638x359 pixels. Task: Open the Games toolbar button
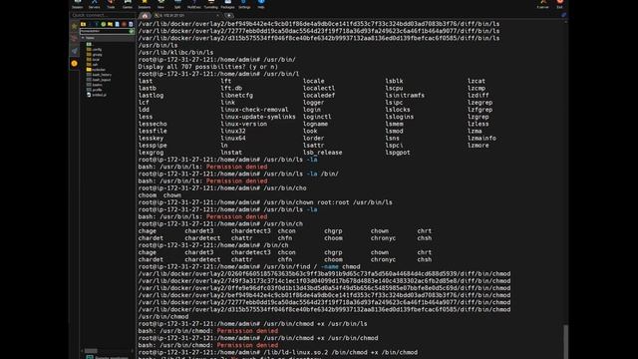tap(128, 4)
